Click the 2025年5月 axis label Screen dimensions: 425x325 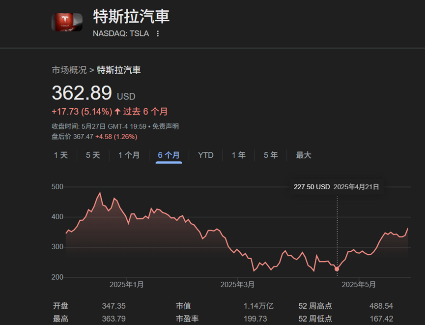(x=359, y=285)
